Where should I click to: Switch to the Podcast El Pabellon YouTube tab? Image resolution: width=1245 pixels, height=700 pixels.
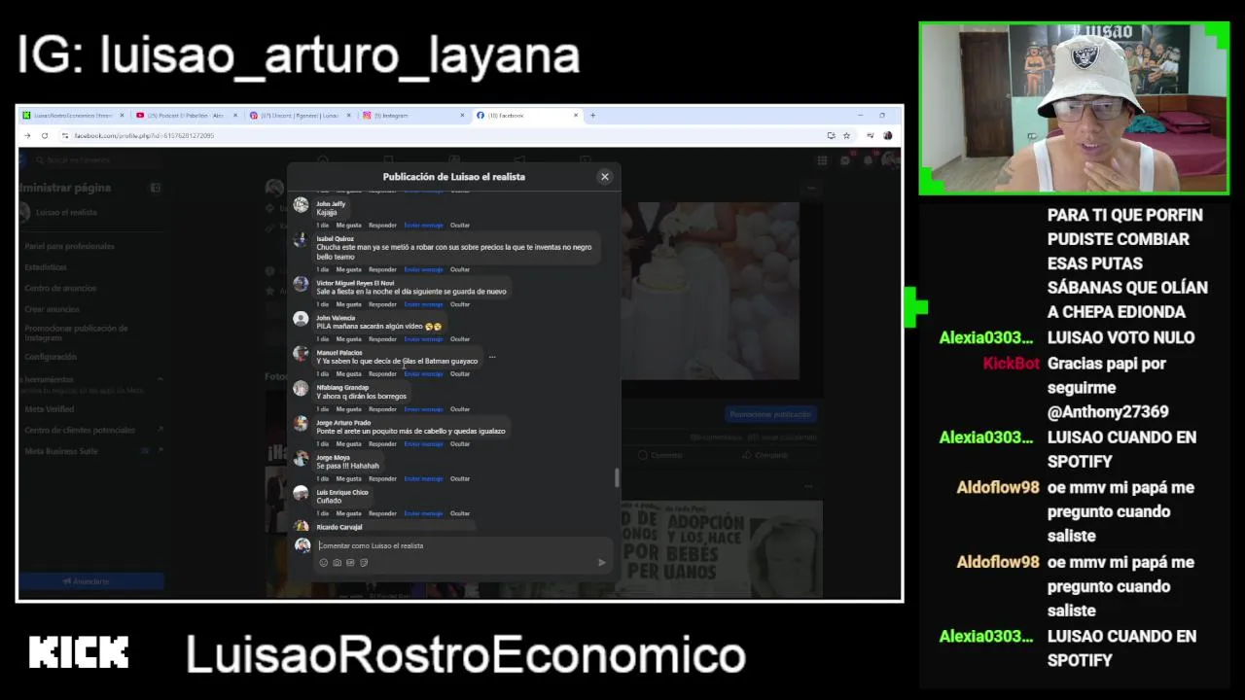(x=187, y=116)
